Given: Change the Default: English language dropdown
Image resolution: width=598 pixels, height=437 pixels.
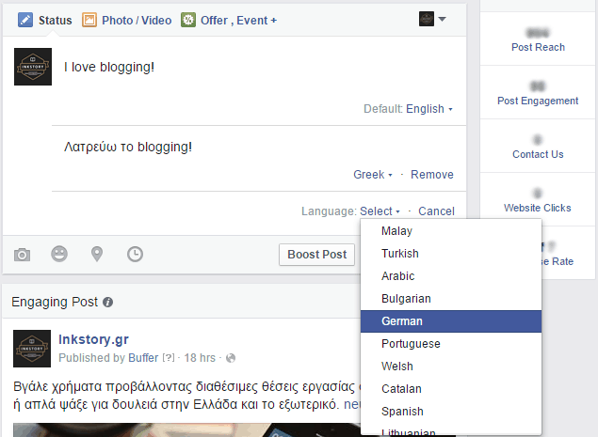Looking at the screenshot, I should click(428, 109).
